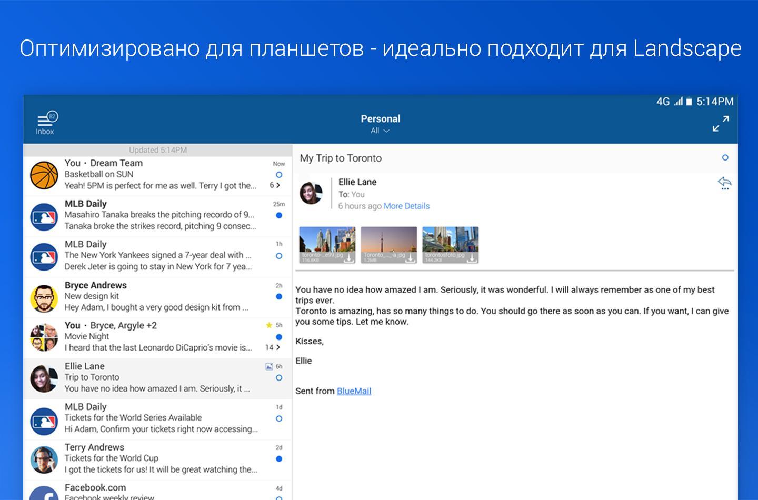Toggle unread dot on Masahiro Tanaka email
The height and width of the screenshot is (500, 758).
tap(279, 215)
